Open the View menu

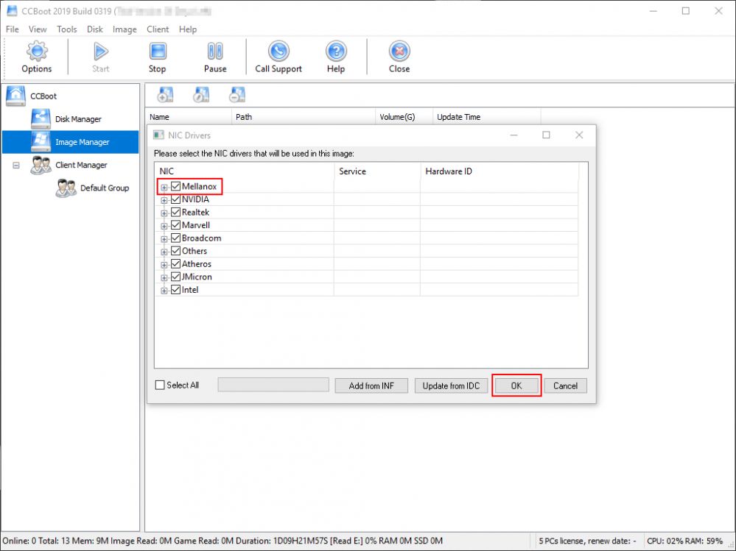click(38, 29)
